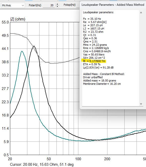This screenshot has height=167, width=146.
Task: Click the Fstop(Hz) label
Action: tap(69, 5)
